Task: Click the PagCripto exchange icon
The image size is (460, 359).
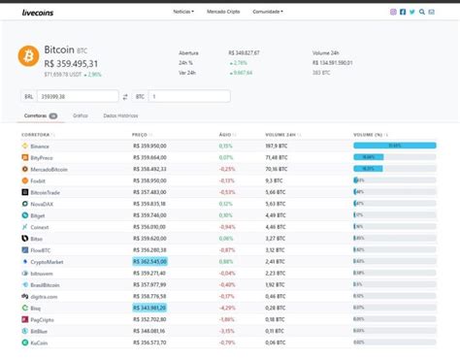Action: 25,319
